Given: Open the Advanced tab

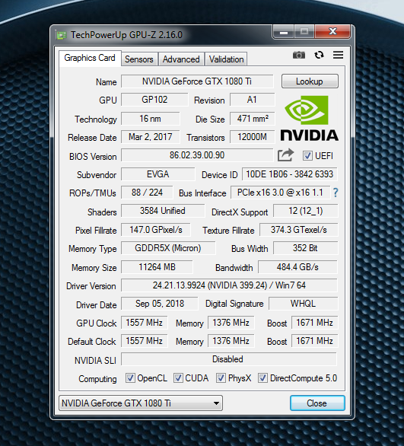Looking at the screenshot, I should 181,59.
